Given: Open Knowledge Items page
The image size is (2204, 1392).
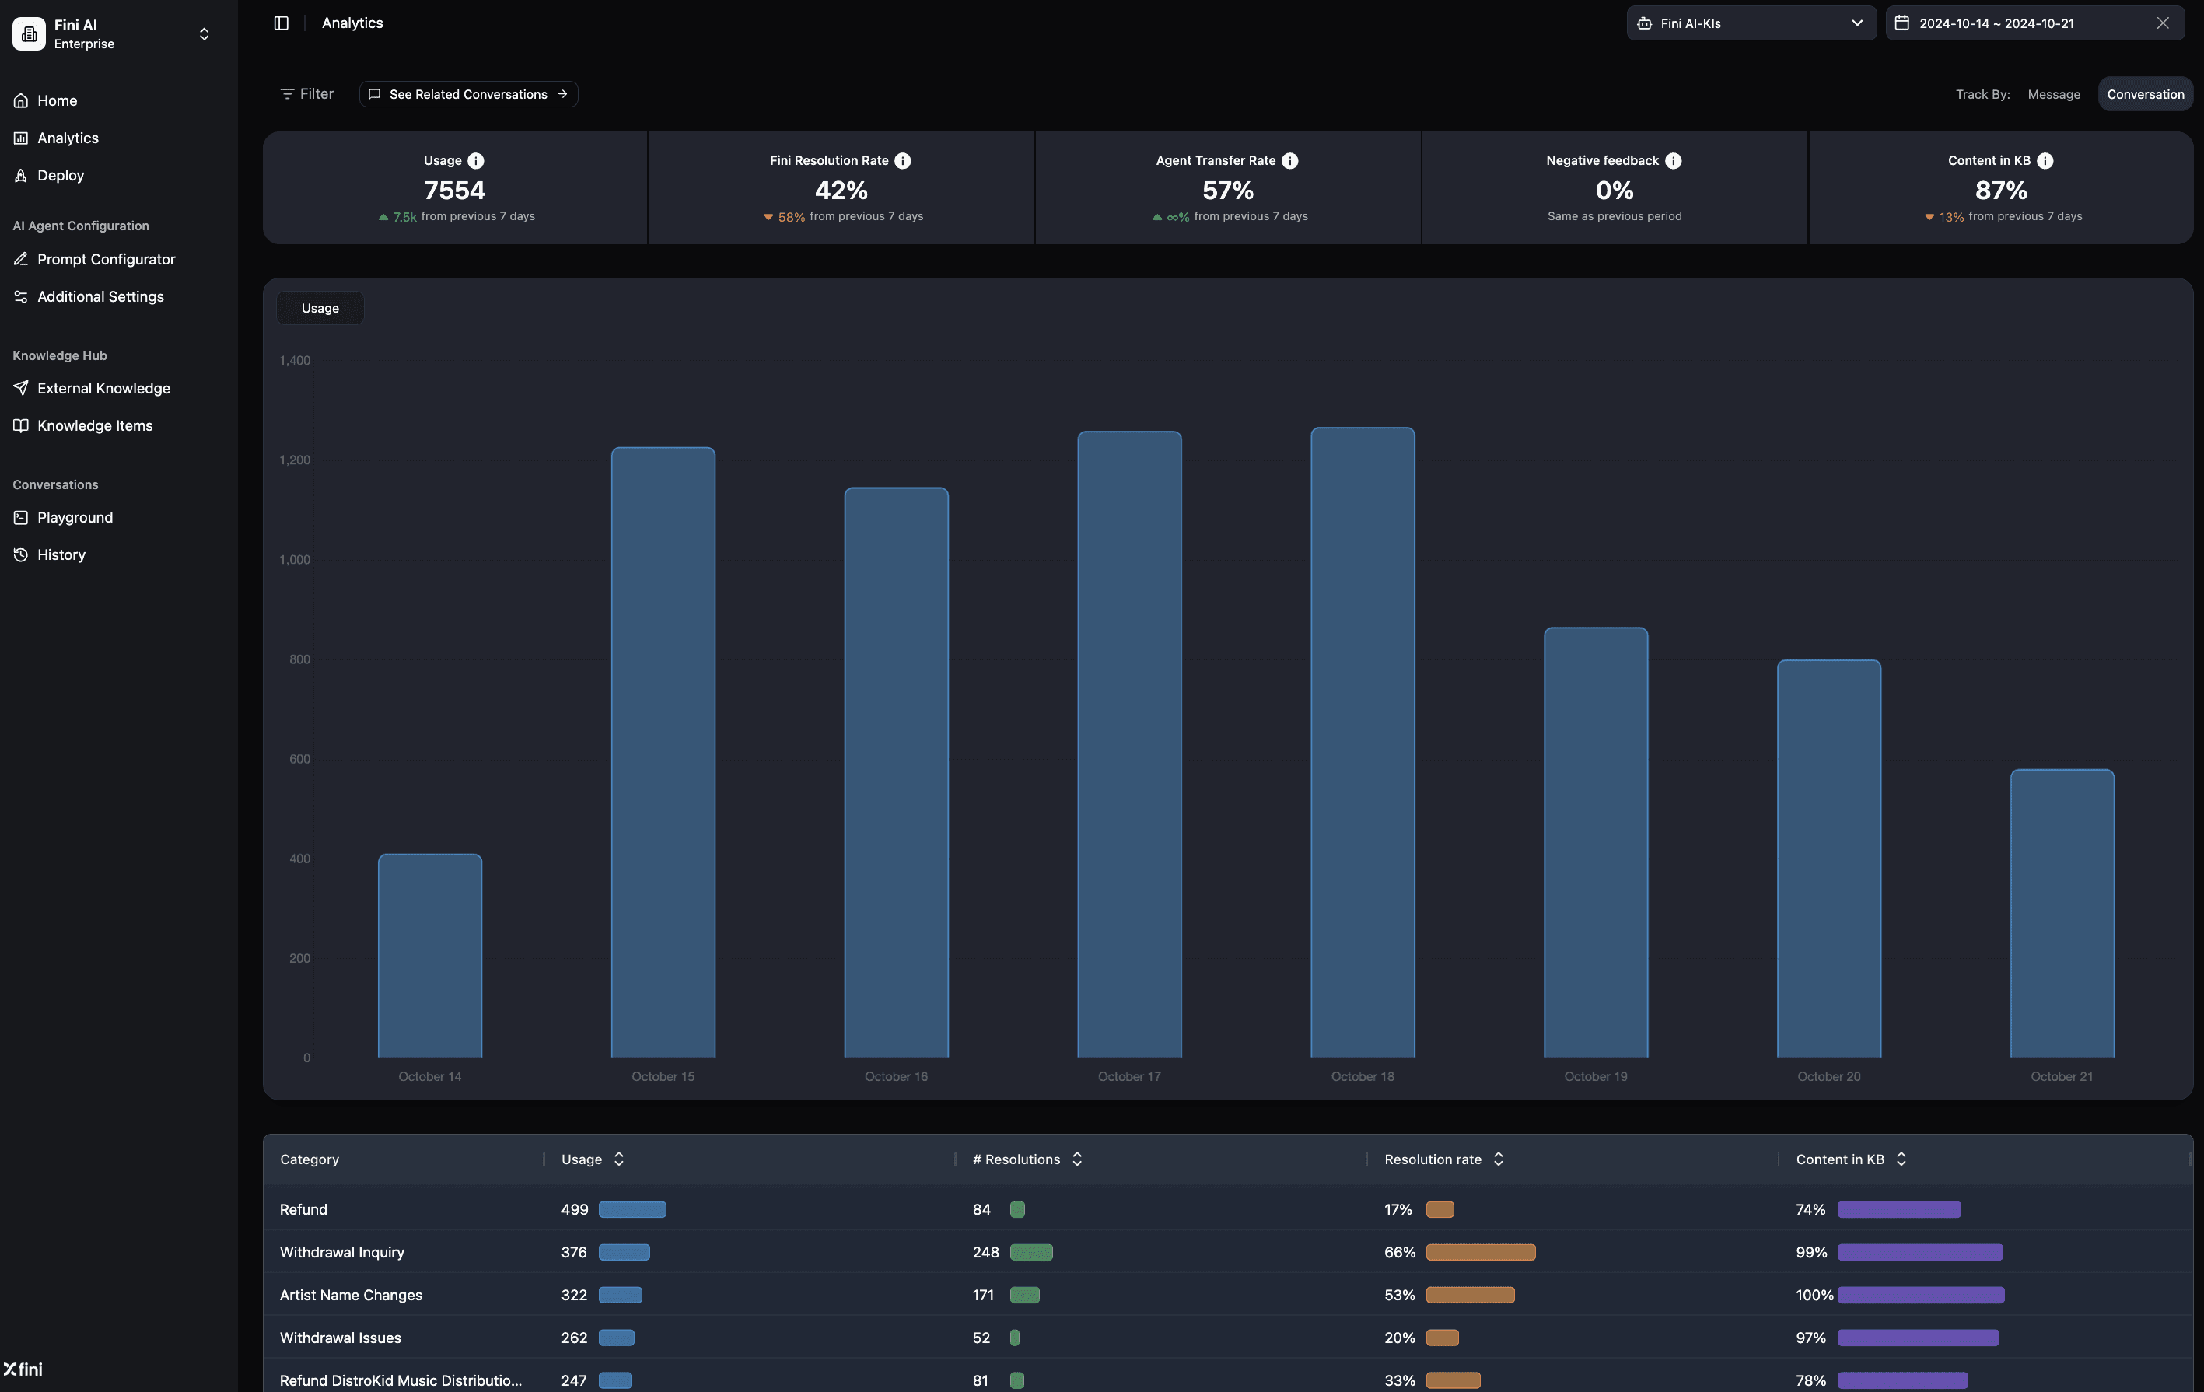Looking at the screenshot, I should click(x=94, y=426).
